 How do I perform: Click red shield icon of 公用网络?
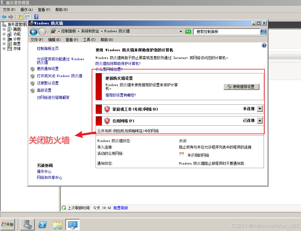tap(107, 121)
